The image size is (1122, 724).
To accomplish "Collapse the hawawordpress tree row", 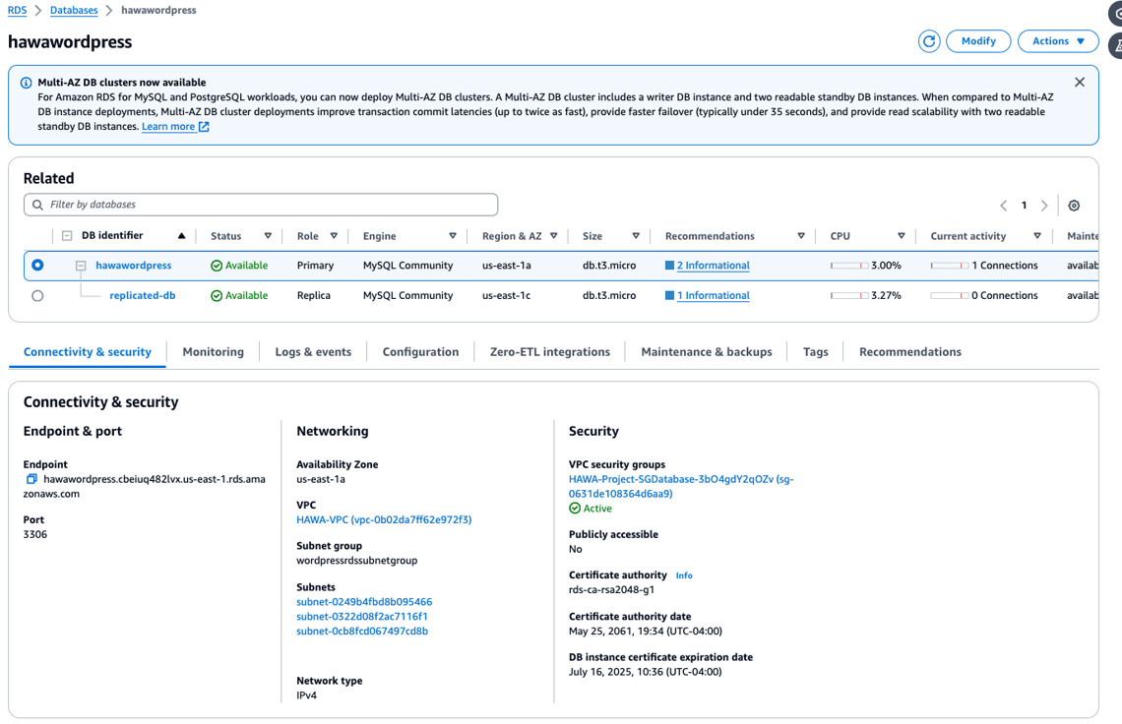I will tap(81, 266).
